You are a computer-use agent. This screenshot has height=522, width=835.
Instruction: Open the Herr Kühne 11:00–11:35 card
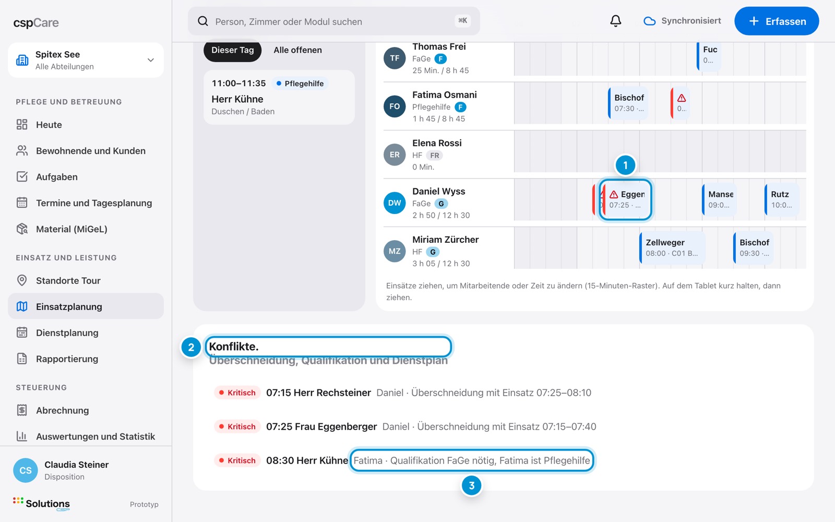(x=279, y=97)
